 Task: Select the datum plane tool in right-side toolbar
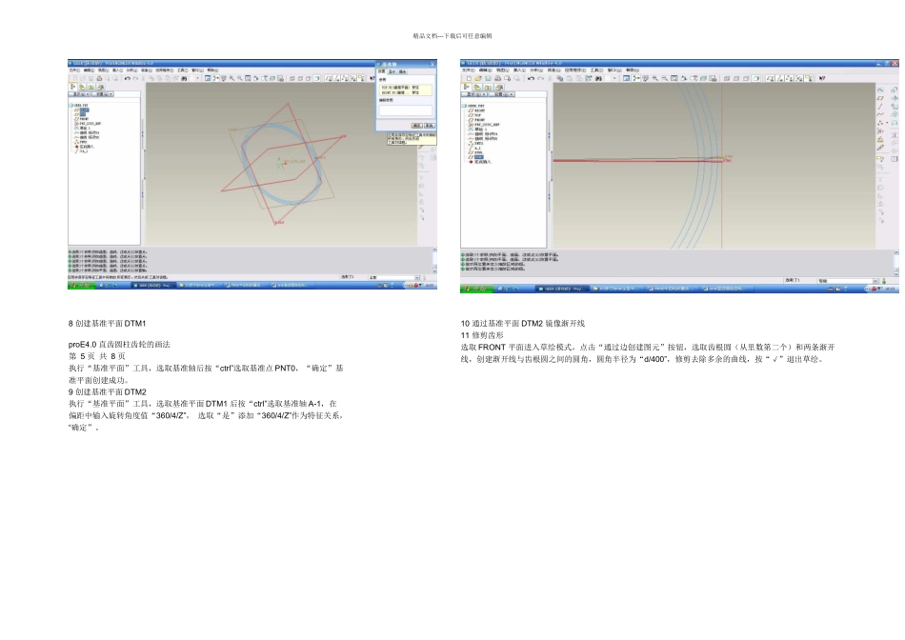pos(880,98)
